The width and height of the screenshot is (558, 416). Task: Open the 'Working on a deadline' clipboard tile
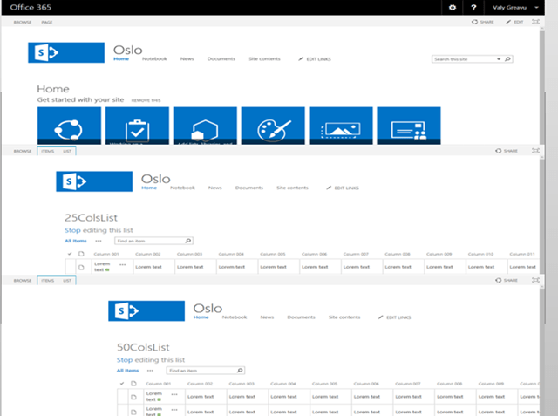pyautogui.click(x=136, y=126)
